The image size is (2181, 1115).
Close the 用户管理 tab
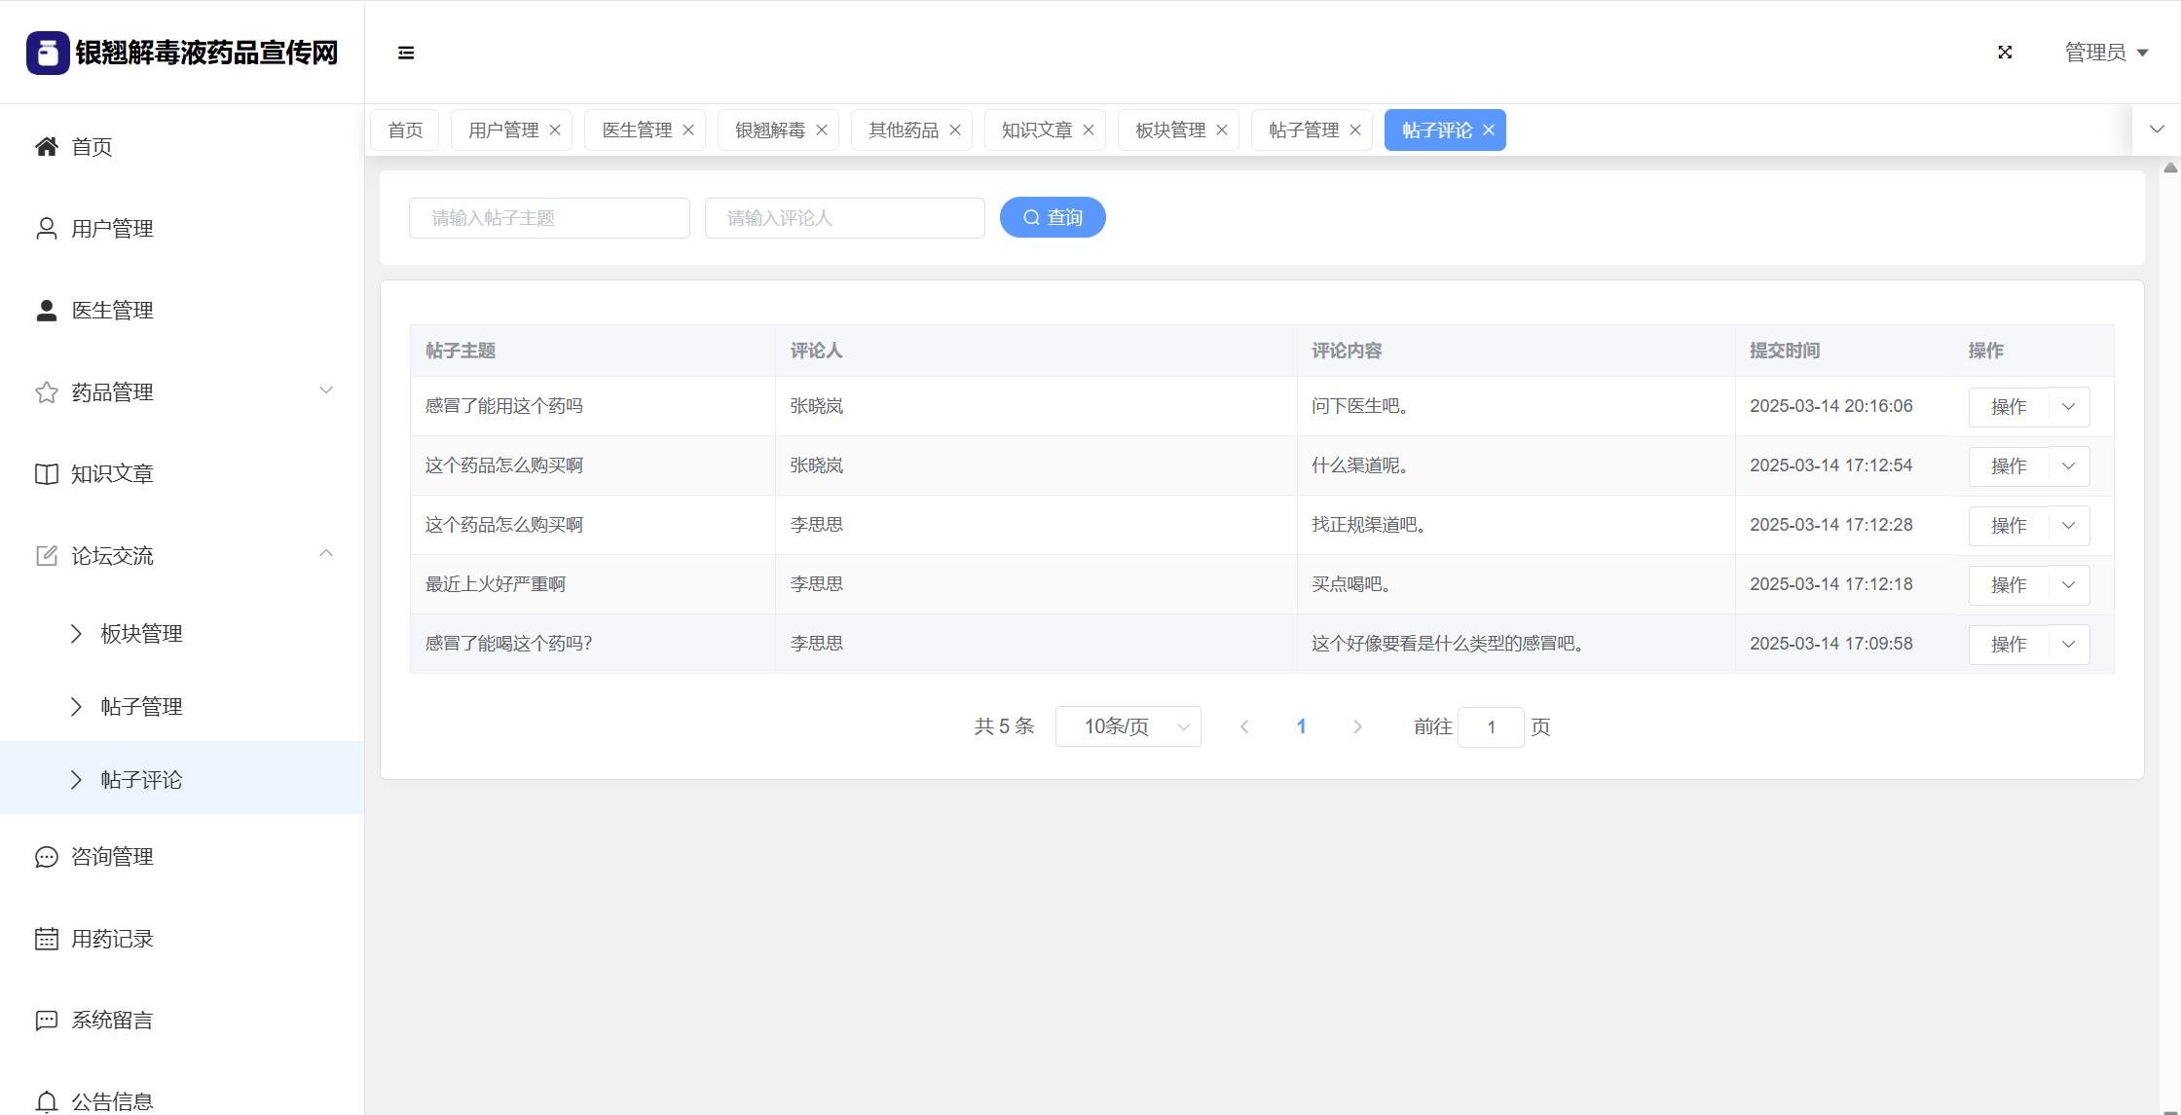(x=555, y=130)
